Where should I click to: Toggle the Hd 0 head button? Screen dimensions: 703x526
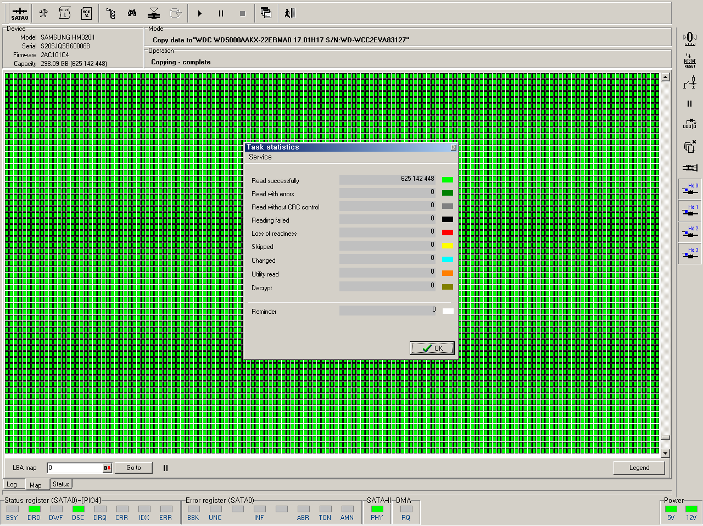click(x=690, y=189)
